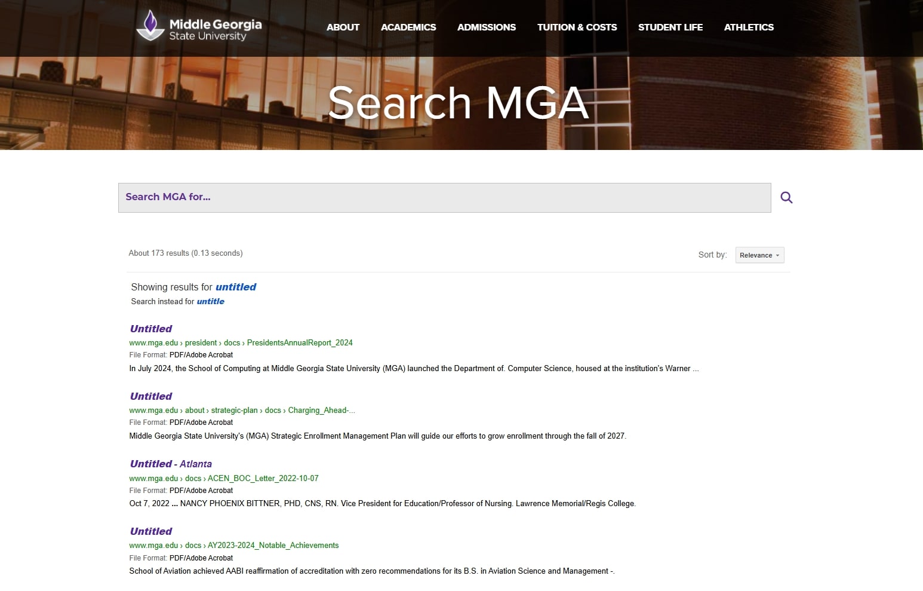This screenshot has height=591, width=923.
Task: Open the STUDENT LIFE menu
Action: 670,27
